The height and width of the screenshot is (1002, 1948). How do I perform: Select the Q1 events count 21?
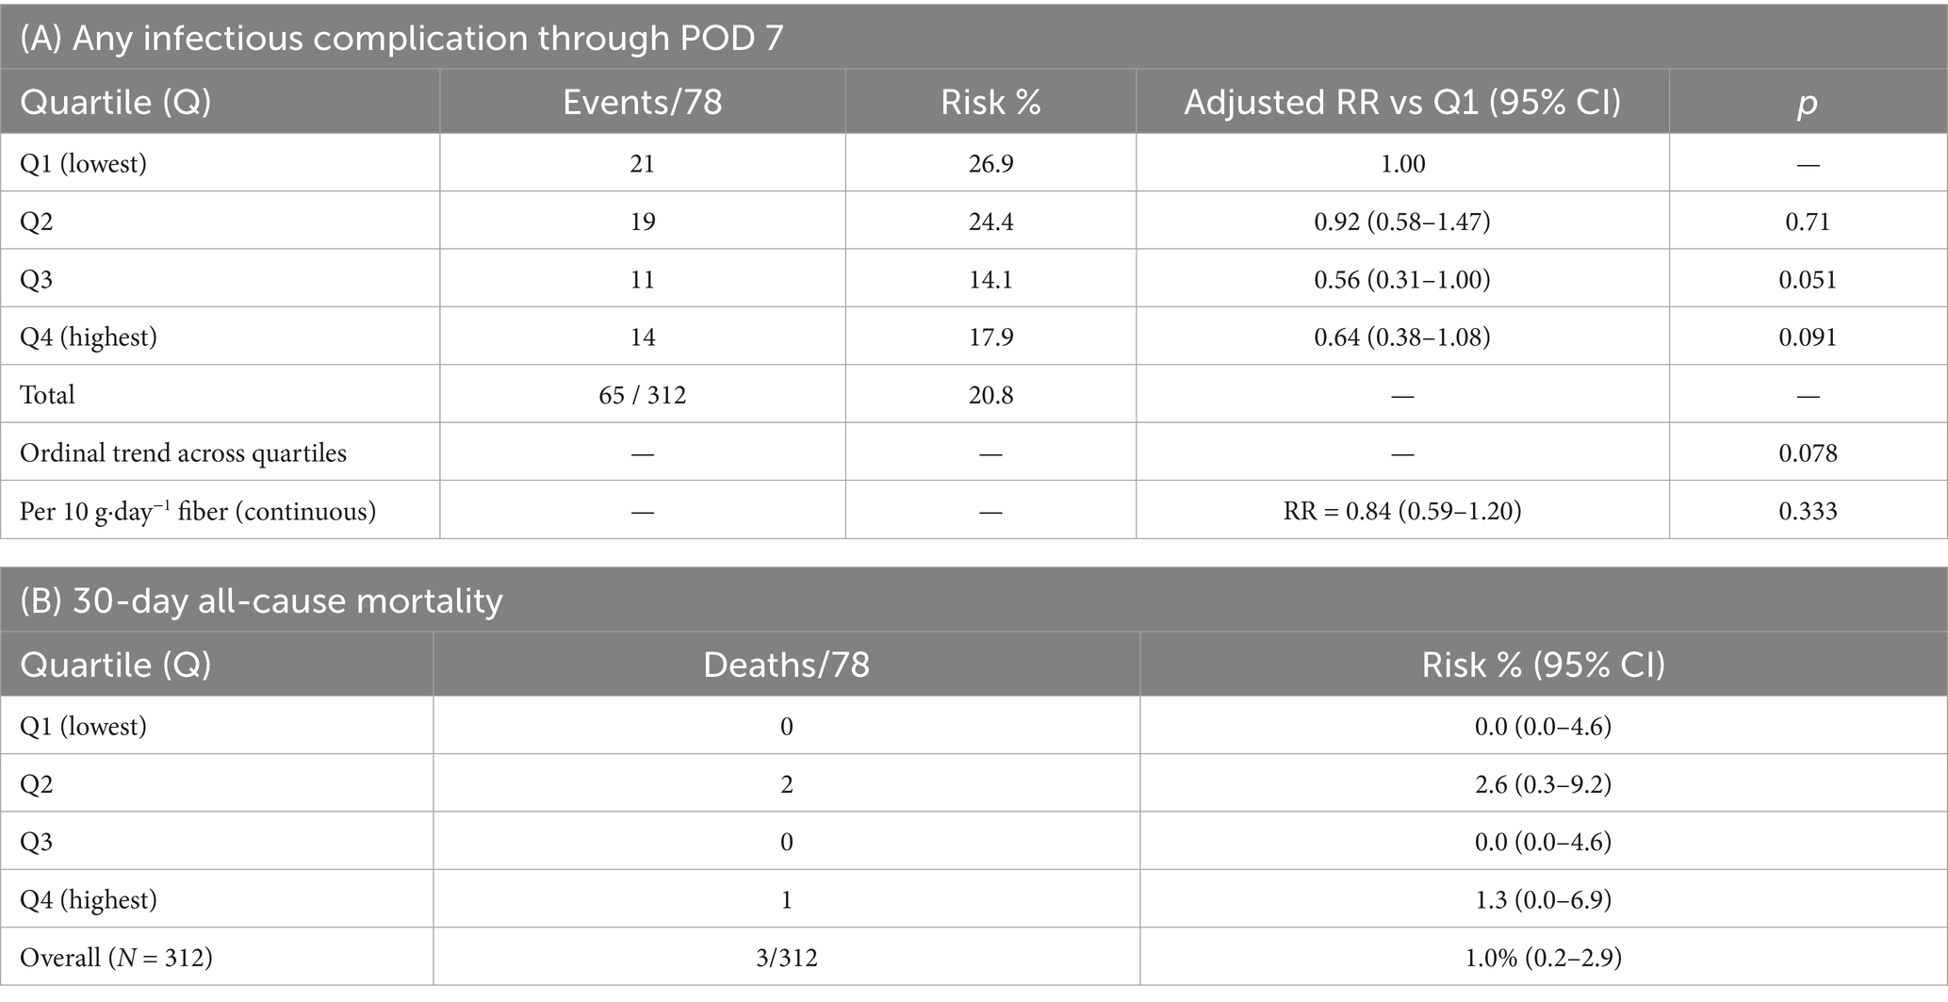[642, 164]
